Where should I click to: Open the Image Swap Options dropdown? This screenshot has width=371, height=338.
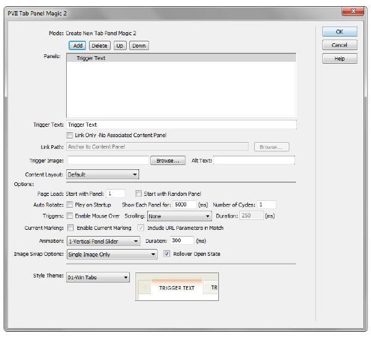click(112, 254)
